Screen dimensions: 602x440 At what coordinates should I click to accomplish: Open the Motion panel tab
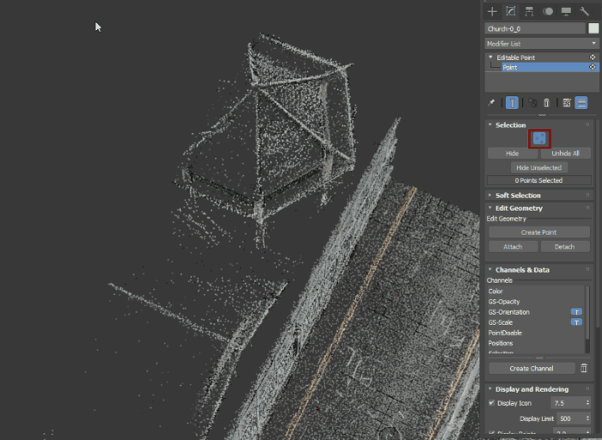548,11
